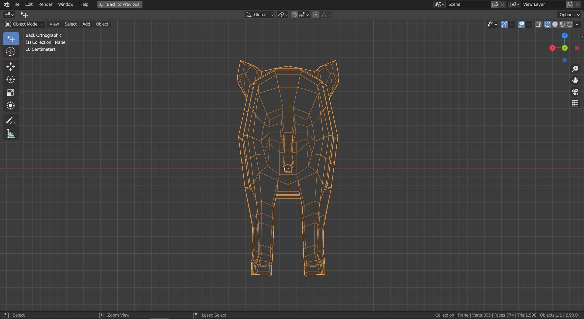Click the green Y axis gizmo ball
This screenshot has height=319, width=584.
pos(565,48)
